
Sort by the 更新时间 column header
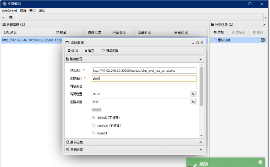coord(189,32)
